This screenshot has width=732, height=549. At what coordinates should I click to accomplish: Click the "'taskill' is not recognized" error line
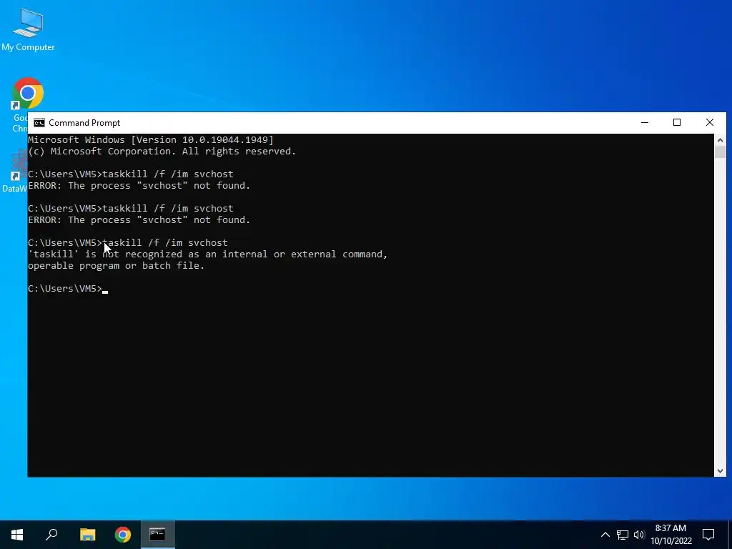tap(208, 254)
